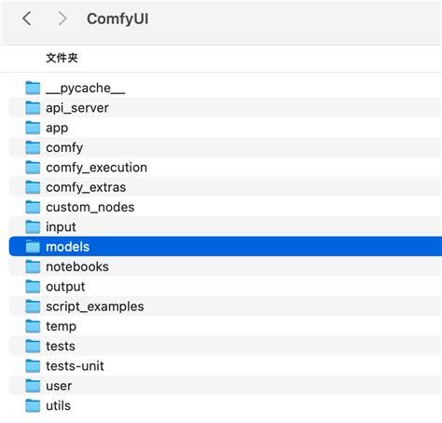Click the ComfyUI window title

[117, 19]
